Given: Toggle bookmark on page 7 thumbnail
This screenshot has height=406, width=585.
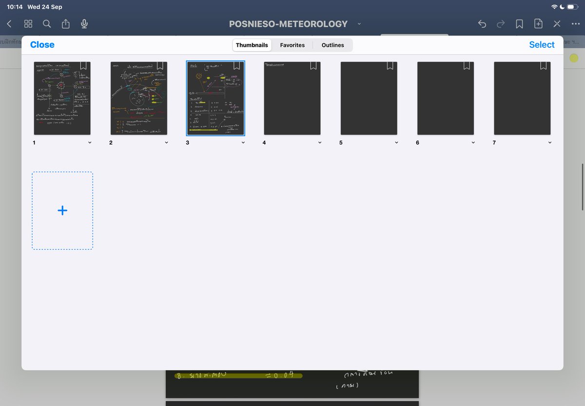Looking at the screenshot, I should [x=544, y=66].
